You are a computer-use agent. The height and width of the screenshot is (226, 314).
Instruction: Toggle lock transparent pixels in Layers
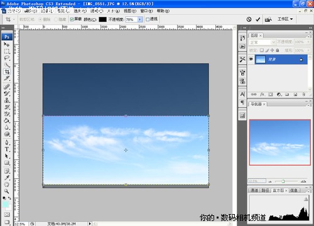pyautogui.click(x=262, y=50)
